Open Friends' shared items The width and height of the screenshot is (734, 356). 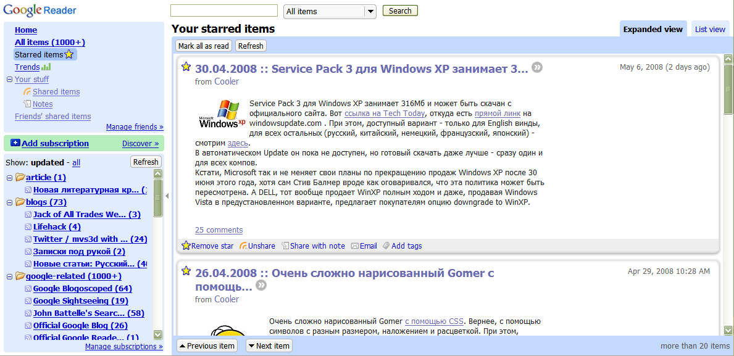tap(53, 117)
